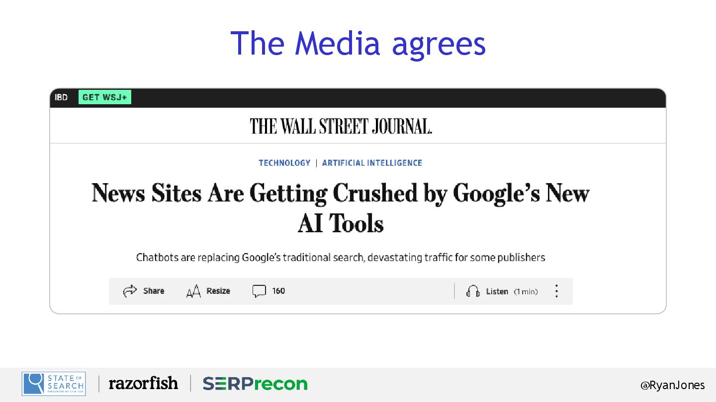716x402 pixels.
Task: Click the 160 comments count
Action: pyautogui.click(x=278, y=291)
